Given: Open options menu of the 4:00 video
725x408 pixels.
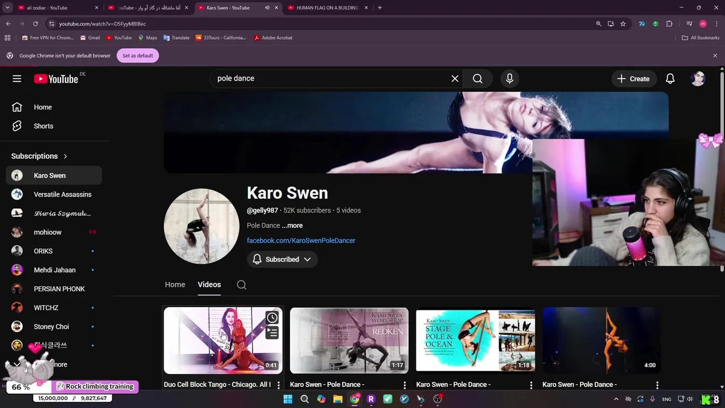Looking at the screenshot, I should (x=657, y=385).
